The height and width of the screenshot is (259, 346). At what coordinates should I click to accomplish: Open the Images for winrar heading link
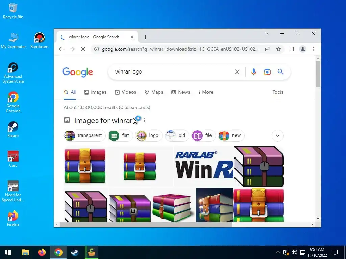pyautogui.click(x=103, y=121)
